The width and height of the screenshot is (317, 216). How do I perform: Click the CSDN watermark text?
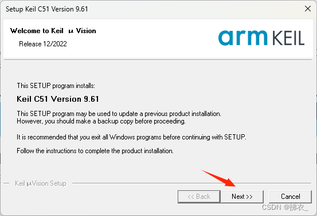285,207
